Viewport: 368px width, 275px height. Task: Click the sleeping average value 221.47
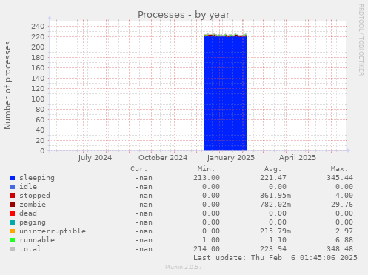tap(273, 178)
